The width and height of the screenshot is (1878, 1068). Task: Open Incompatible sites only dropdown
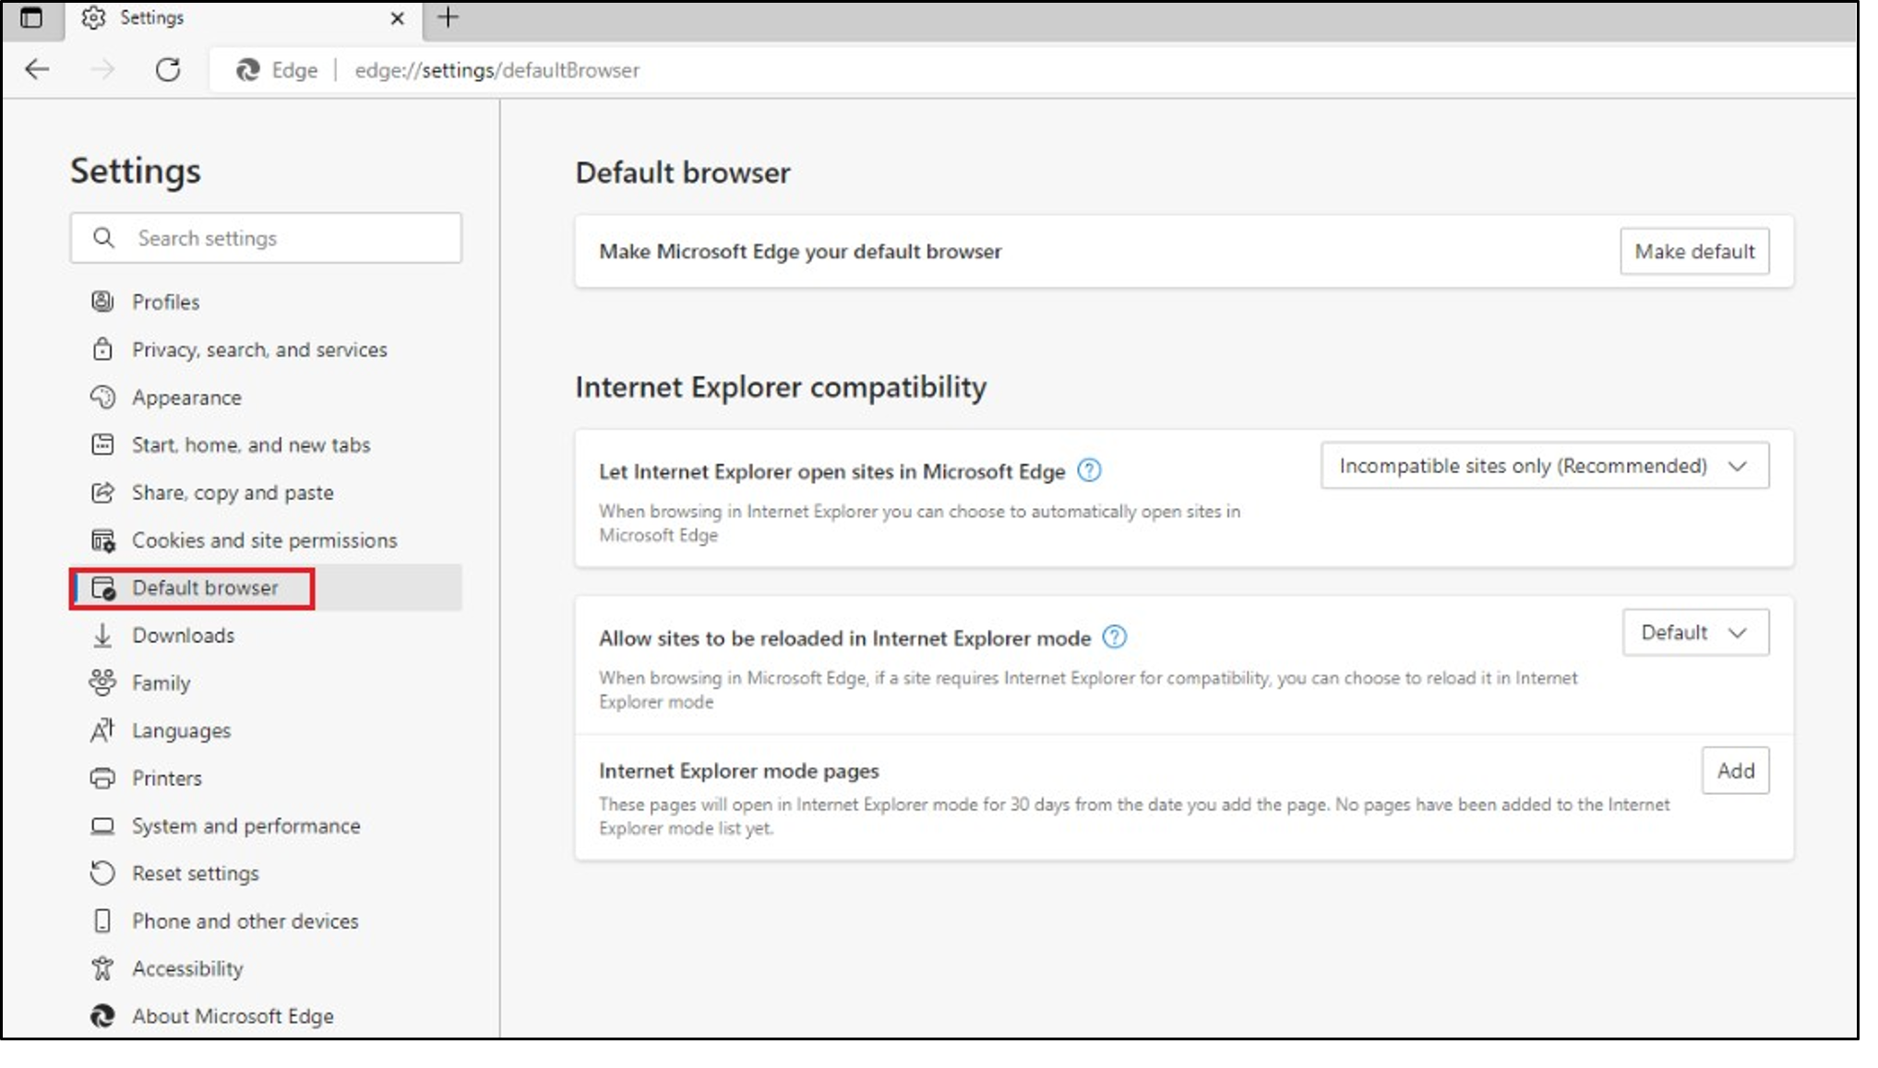pyautogui.click(x=1545, y=466)
